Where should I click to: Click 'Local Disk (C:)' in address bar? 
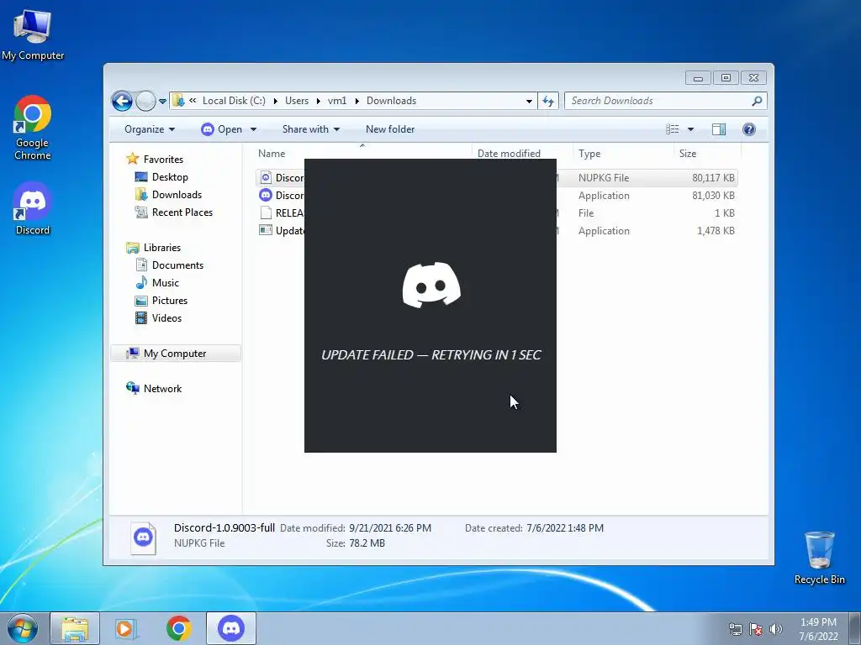click(x=234, y=101)
